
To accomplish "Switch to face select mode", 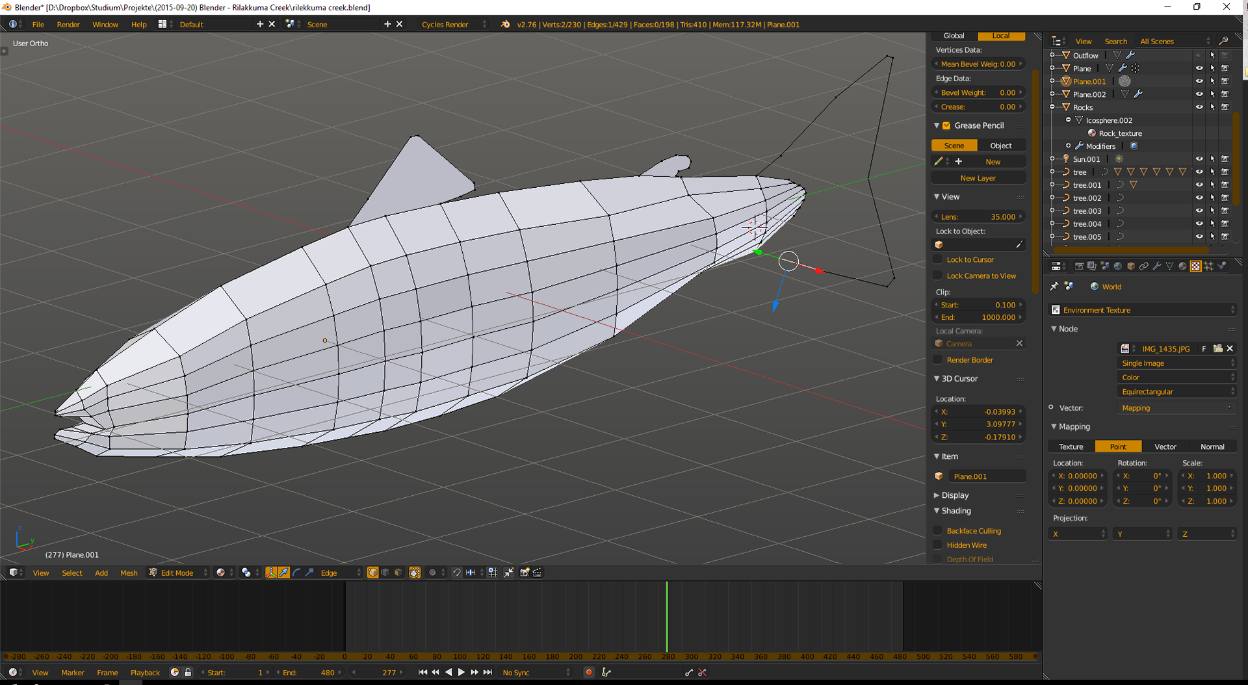I will click(398, 573).
